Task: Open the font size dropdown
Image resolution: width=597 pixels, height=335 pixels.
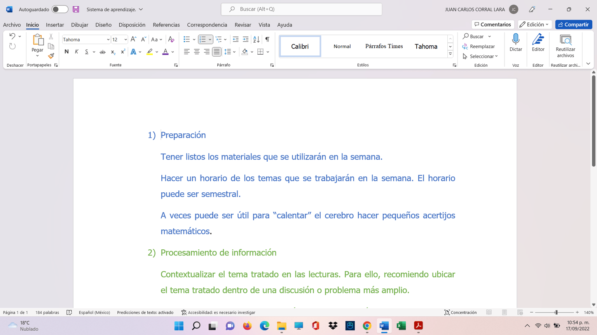Action: click(126, 40)
